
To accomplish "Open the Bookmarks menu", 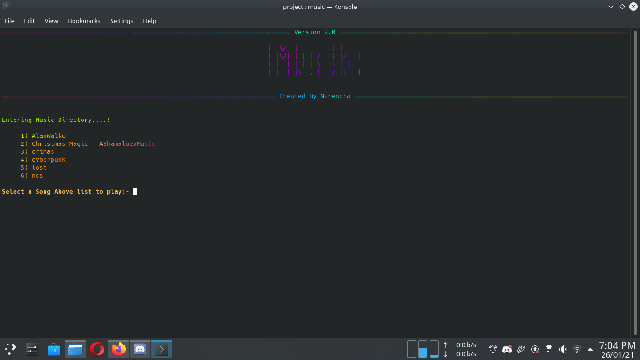I will 84,21.
